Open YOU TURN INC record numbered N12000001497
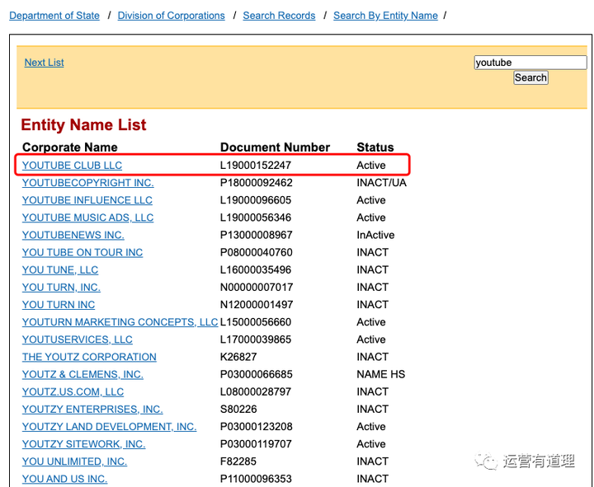Image resolution: width=594 pixels, height=487 pixels. tap(59, 305)
